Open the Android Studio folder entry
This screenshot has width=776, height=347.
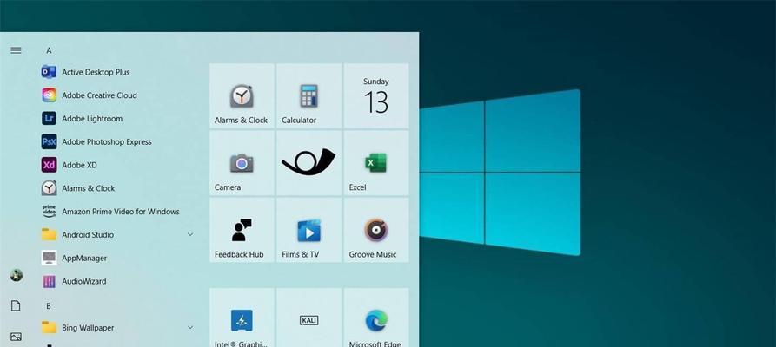(116, 235)
